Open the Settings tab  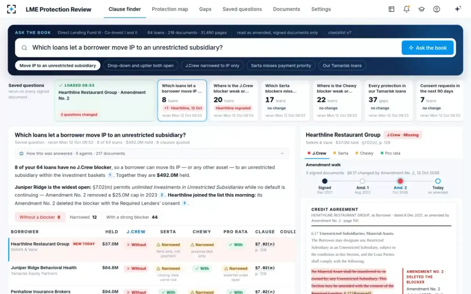tap(321, 9)
